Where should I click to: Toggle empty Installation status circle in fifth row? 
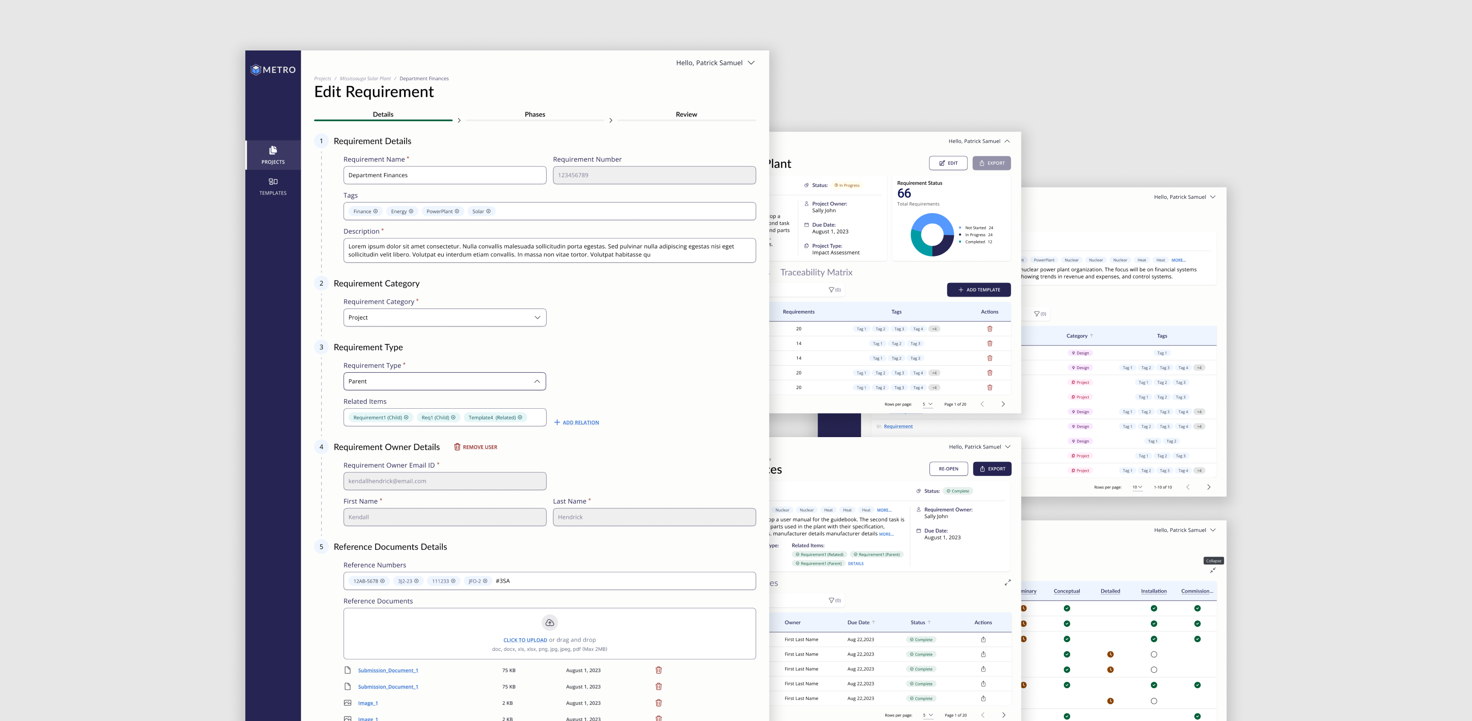(1154, 670)
